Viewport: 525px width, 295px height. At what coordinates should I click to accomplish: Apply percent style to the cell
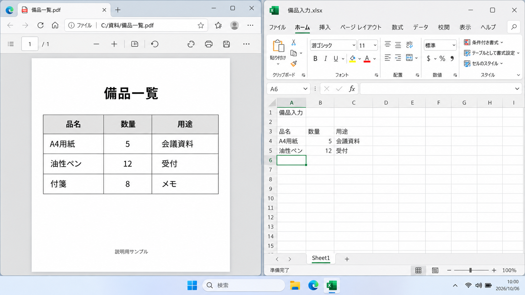[442, 59]
